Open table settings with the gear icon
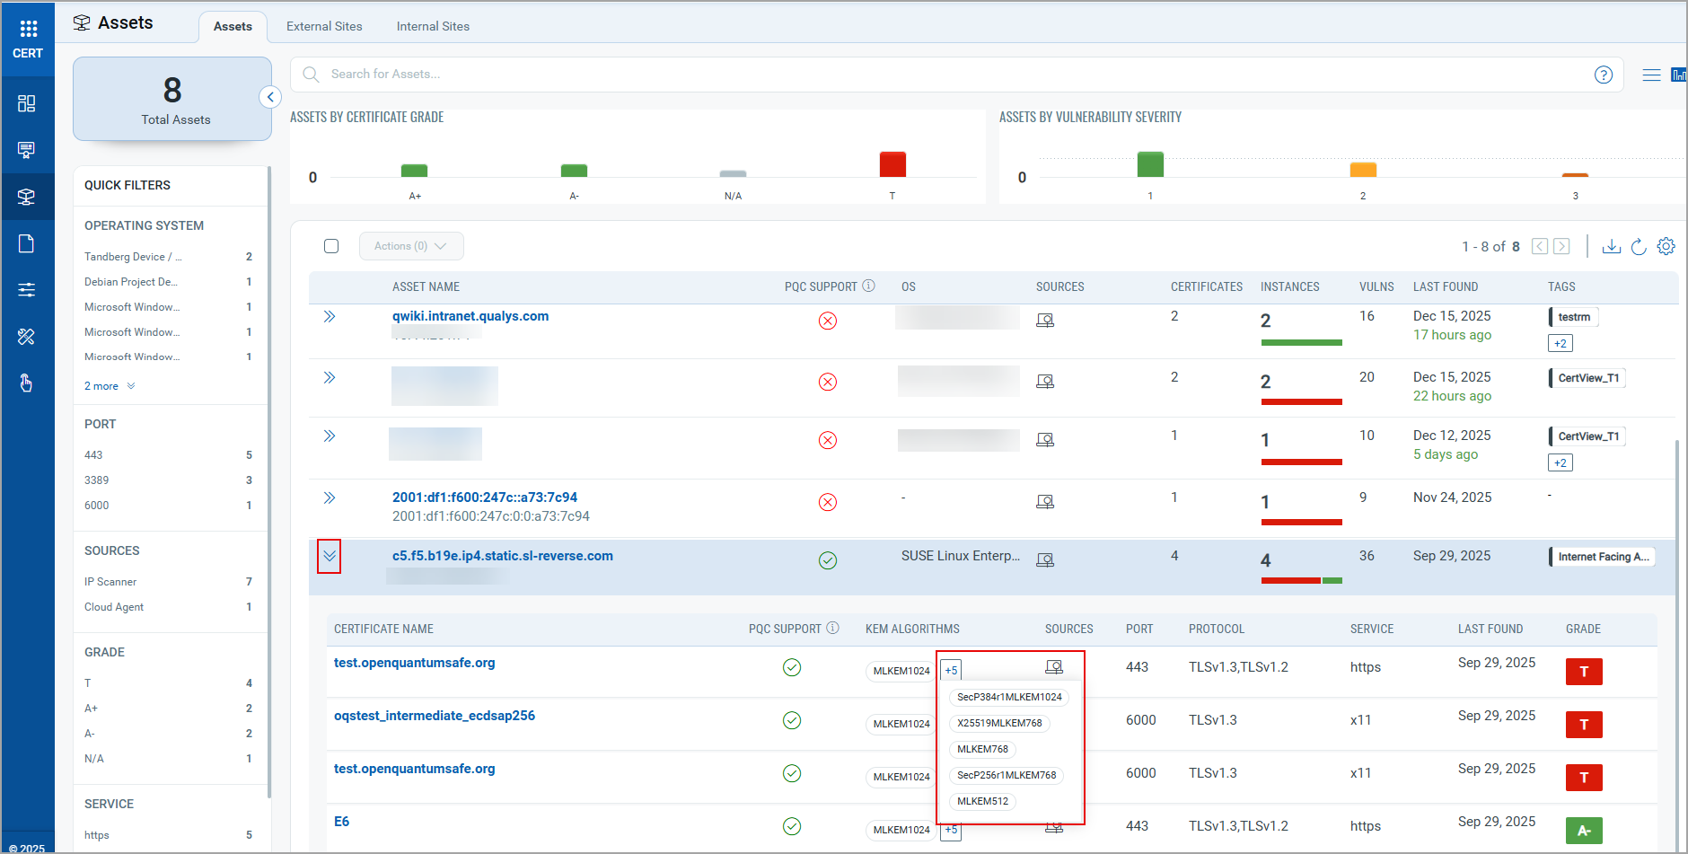The height and width of the screenshot is (854, 1688). click(1666, 246)
